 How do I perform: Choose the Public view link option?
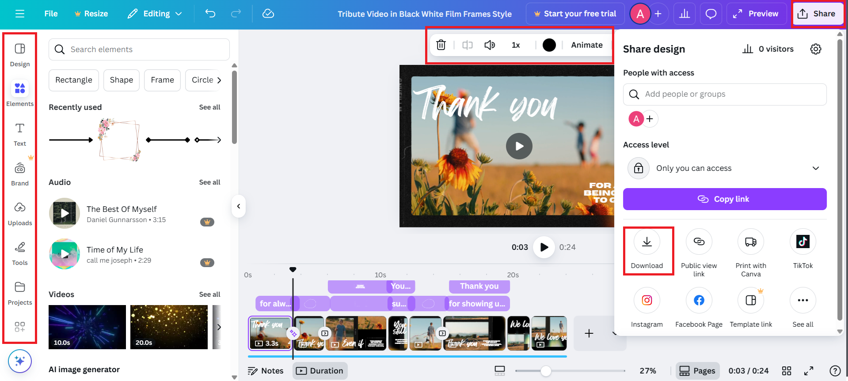(699, 253)
